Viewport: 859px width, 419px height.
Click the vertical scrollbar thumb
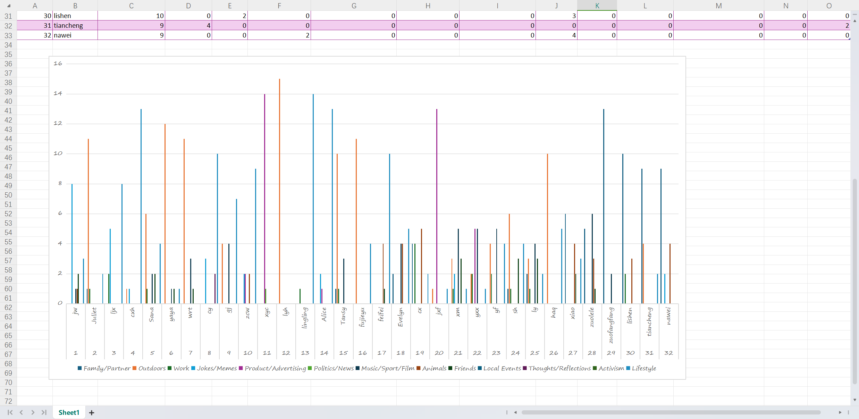(x=855, y=281)
